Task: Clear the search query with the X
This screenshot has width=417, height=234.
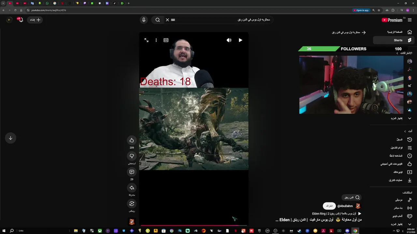Action: coord(167,20)
